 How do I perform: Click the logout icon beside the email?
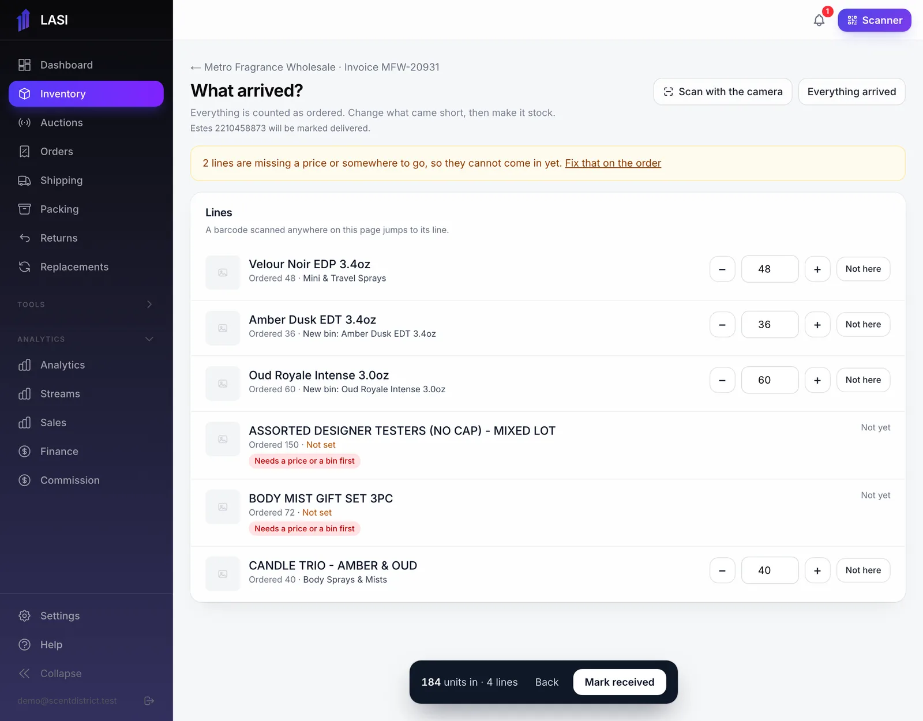(149, 701)
